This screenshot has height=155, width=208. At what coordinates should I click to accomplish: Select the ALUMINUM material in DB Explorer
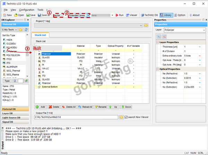[12, 67]
